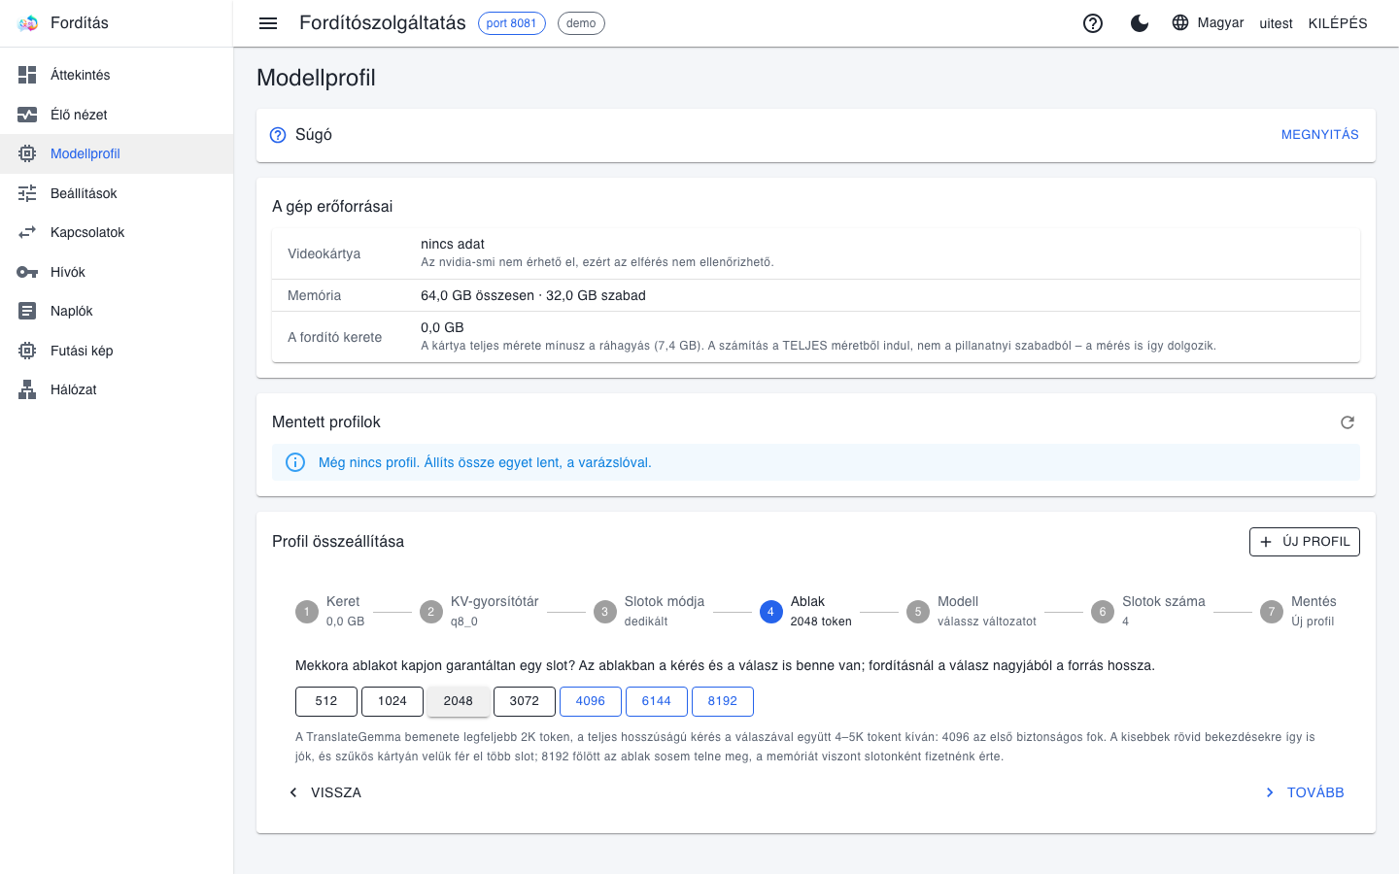Go to step 3 Slotok módja

pos(649,612)
